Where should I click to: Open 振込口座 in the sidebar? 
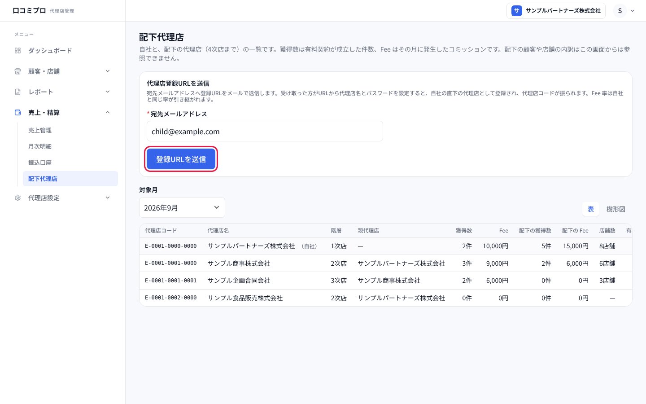(x=70, y=162)
